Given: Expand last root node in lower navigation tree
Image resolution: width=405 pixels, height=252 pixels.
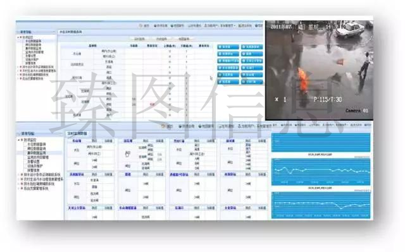Looking at the screenshot, I should coord(19,188).
